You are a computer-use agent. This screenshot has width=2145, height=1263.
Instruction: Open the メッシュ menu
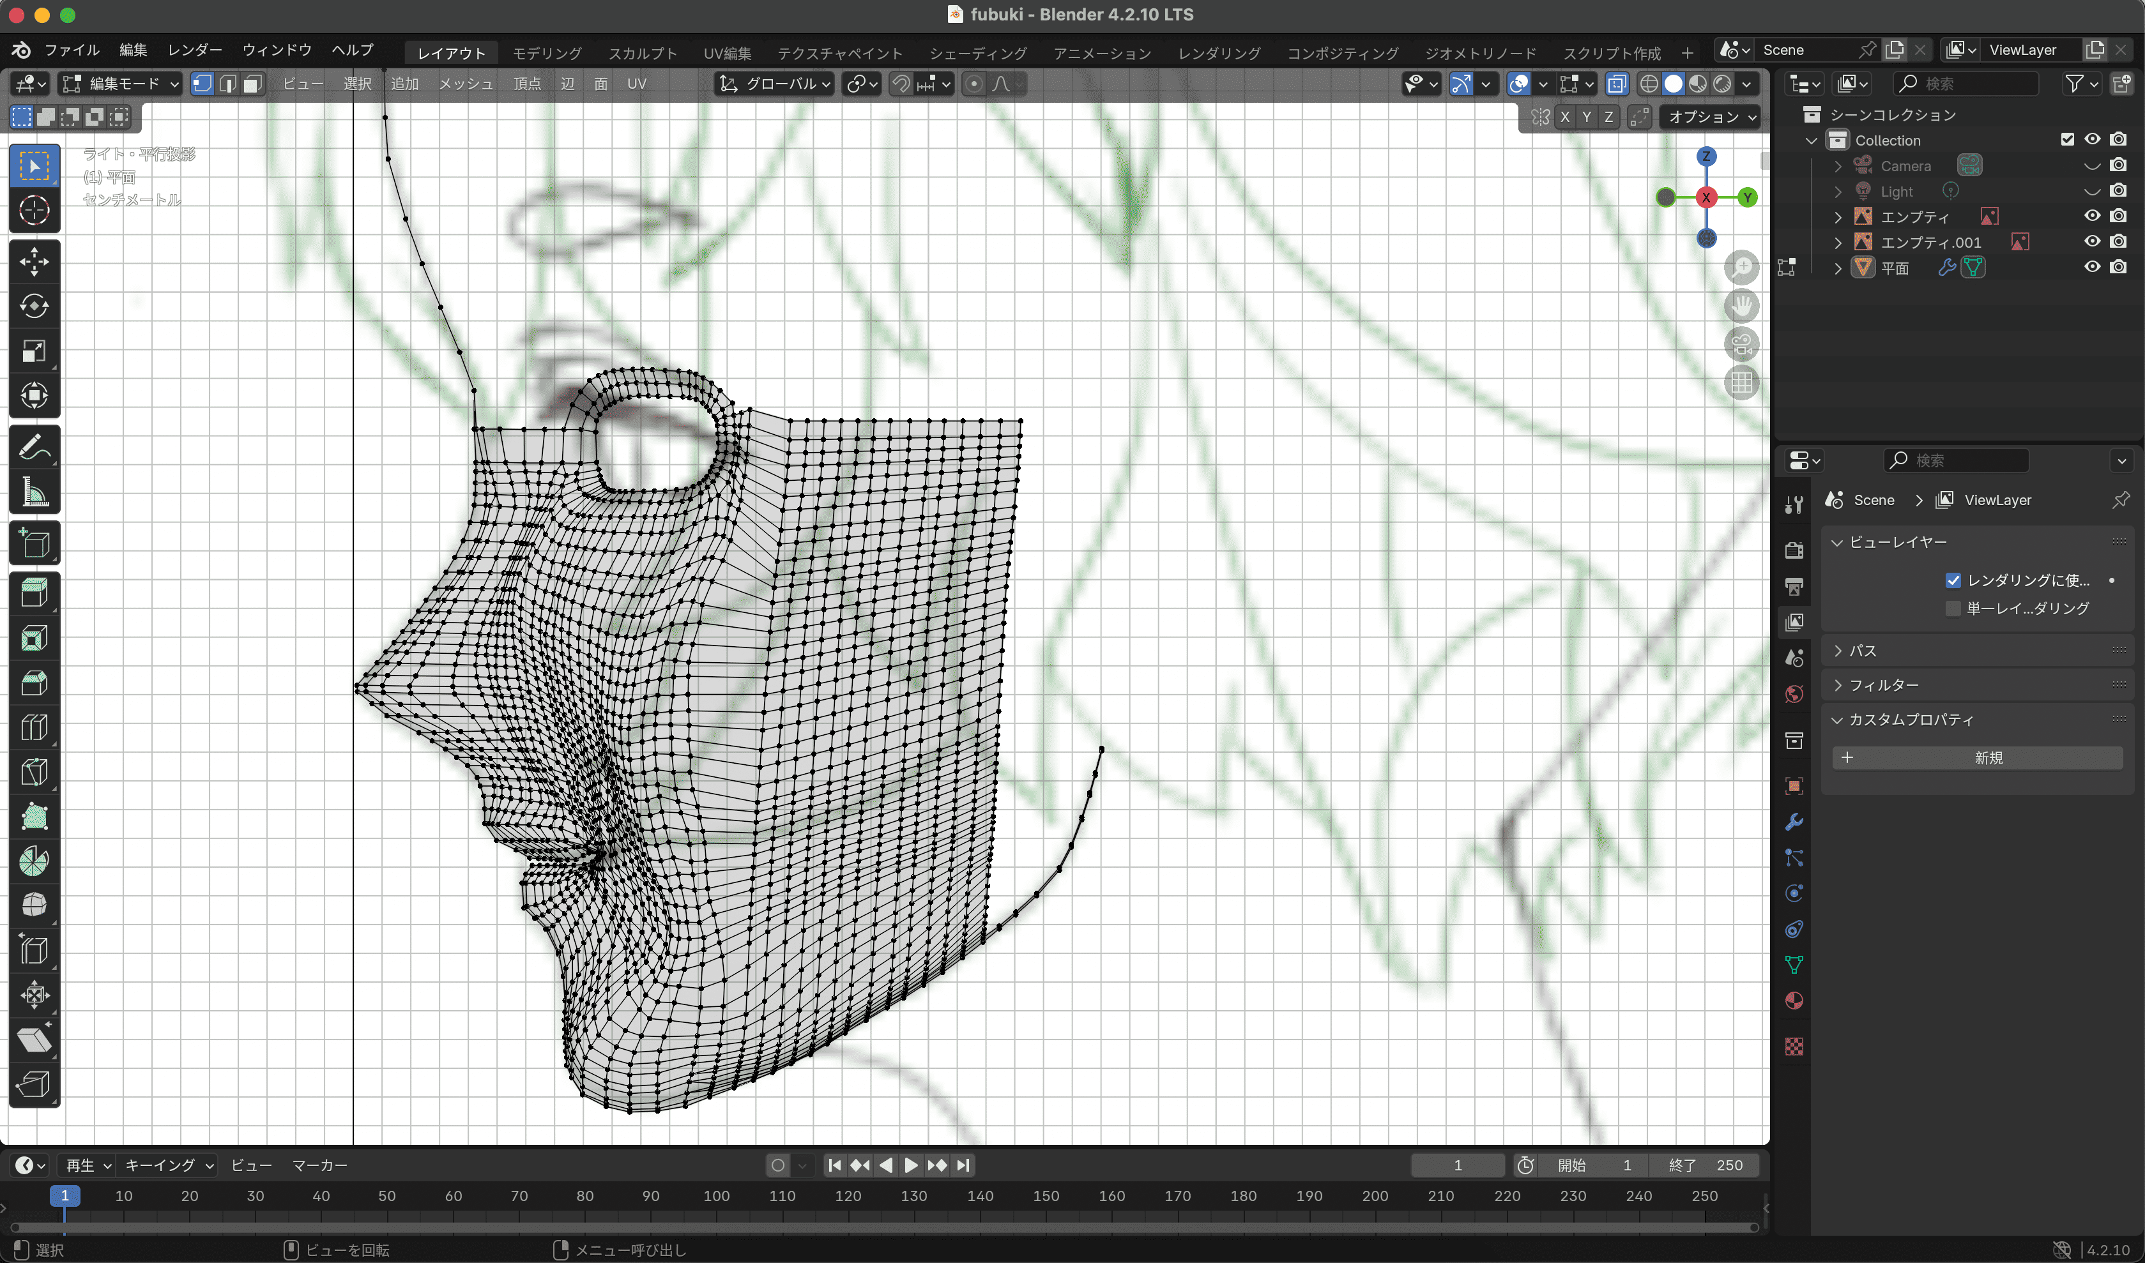[x=466, y=84]
